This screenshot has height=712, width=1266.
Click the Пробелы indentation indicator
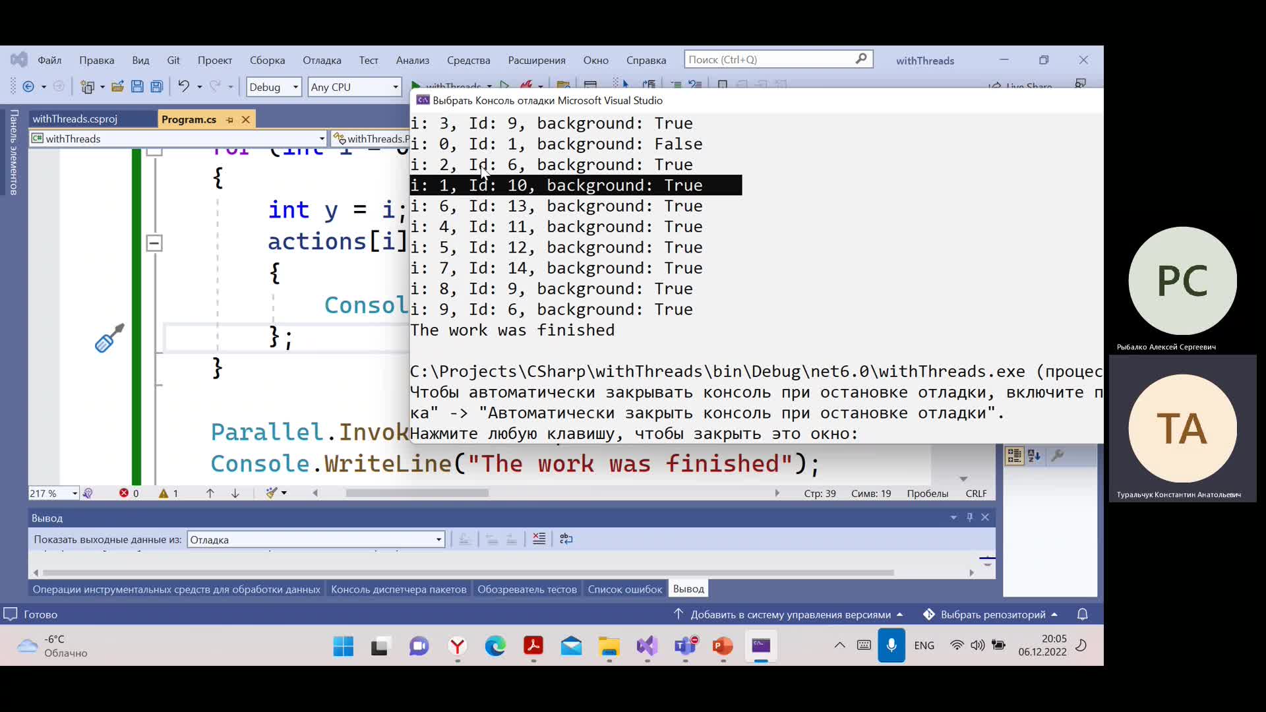(927, 494)
